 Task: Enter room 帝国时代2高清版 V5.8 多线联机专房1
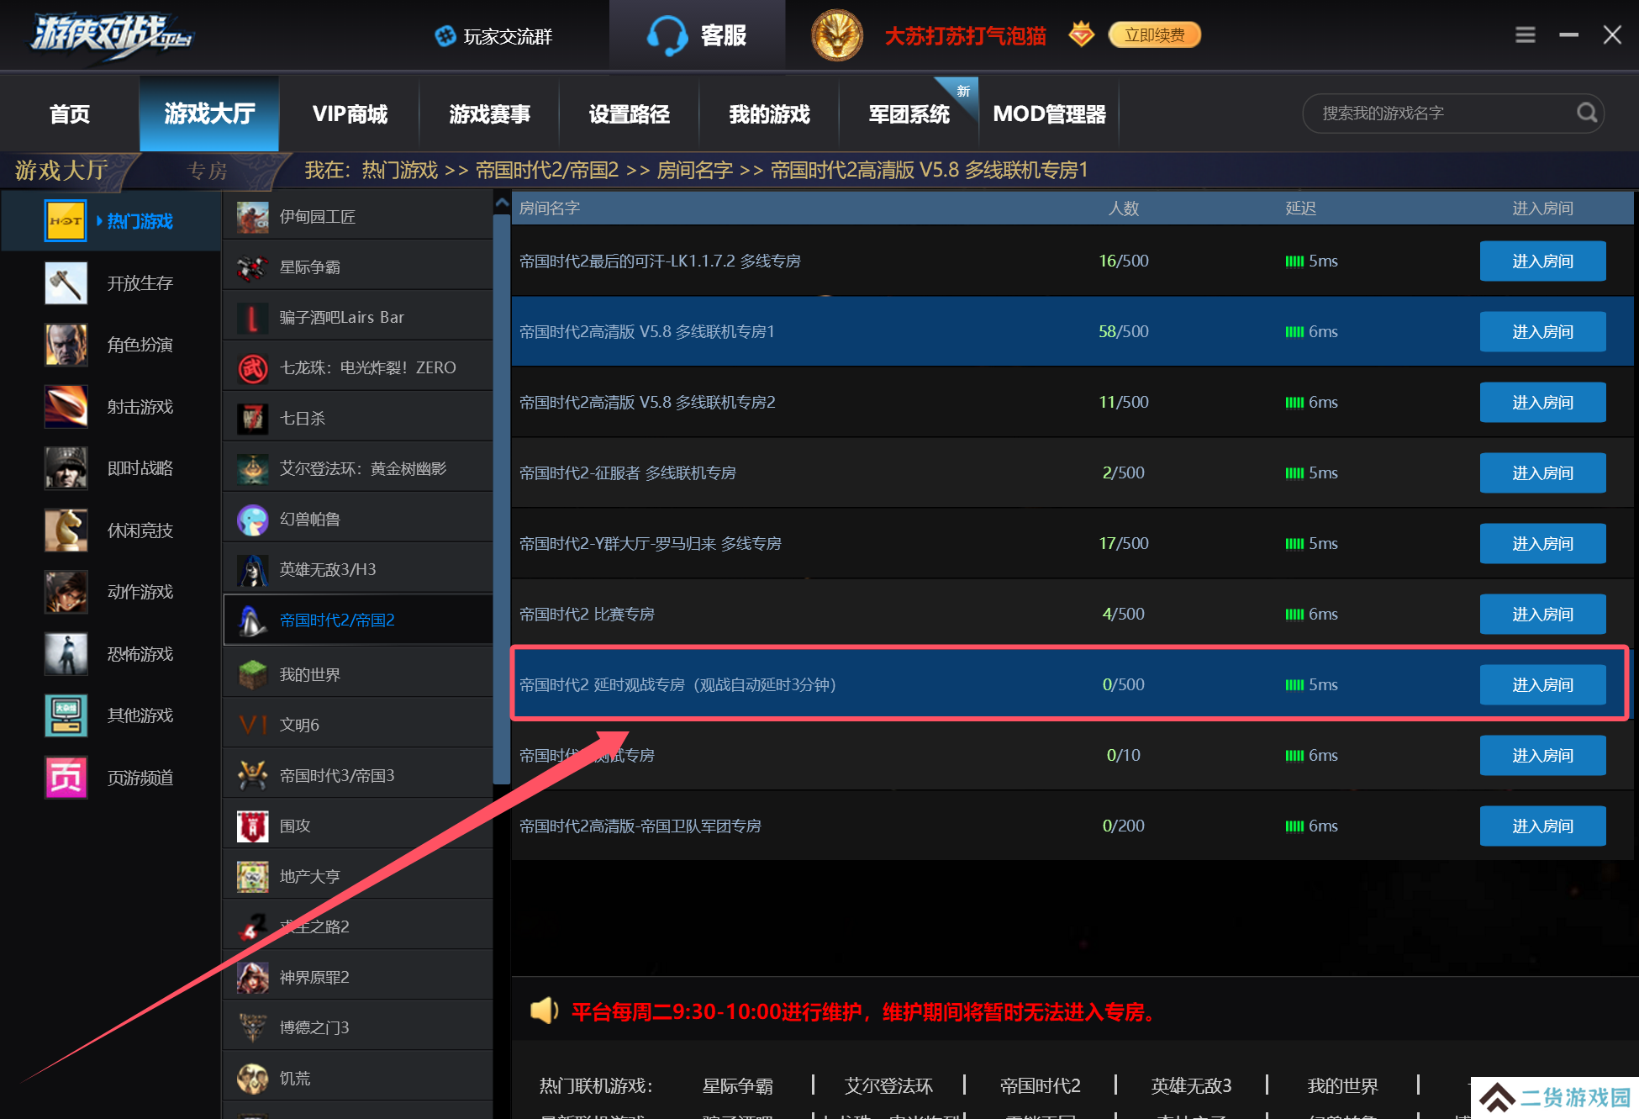[1542, 331]
